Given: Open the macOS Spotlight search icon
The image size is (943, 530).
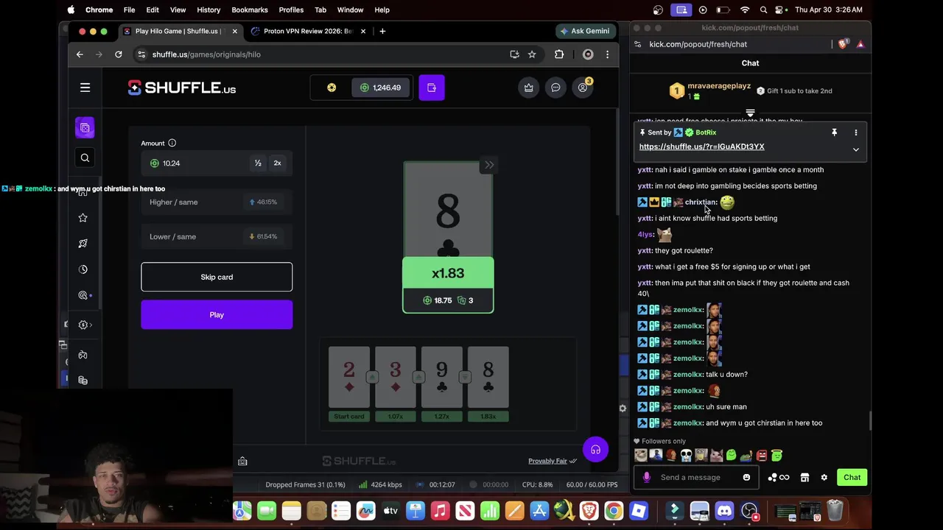Looking at the screenshot, I should (x=763, y=10).
